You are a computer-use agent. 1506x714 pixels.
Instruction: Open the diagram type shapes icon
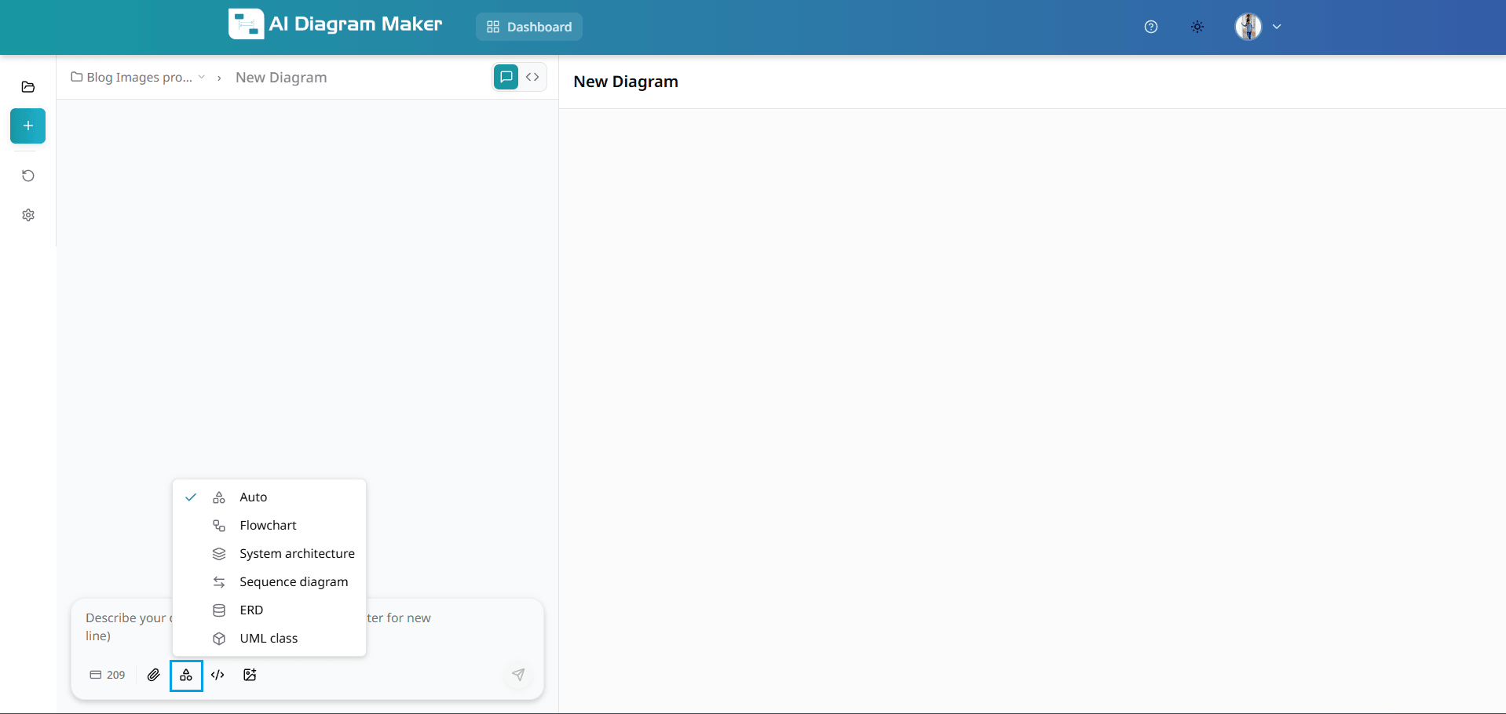coord(186,675)
